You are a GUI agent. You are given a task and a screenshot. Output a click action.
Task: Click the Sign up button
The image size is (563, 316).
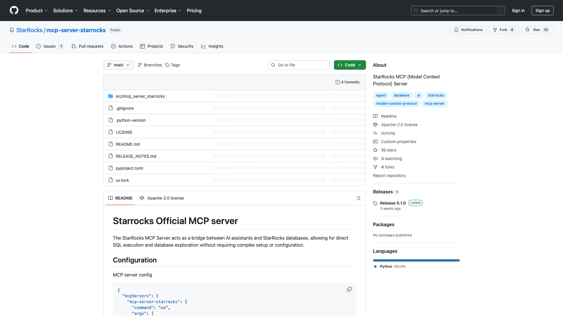tap(542, 11)
